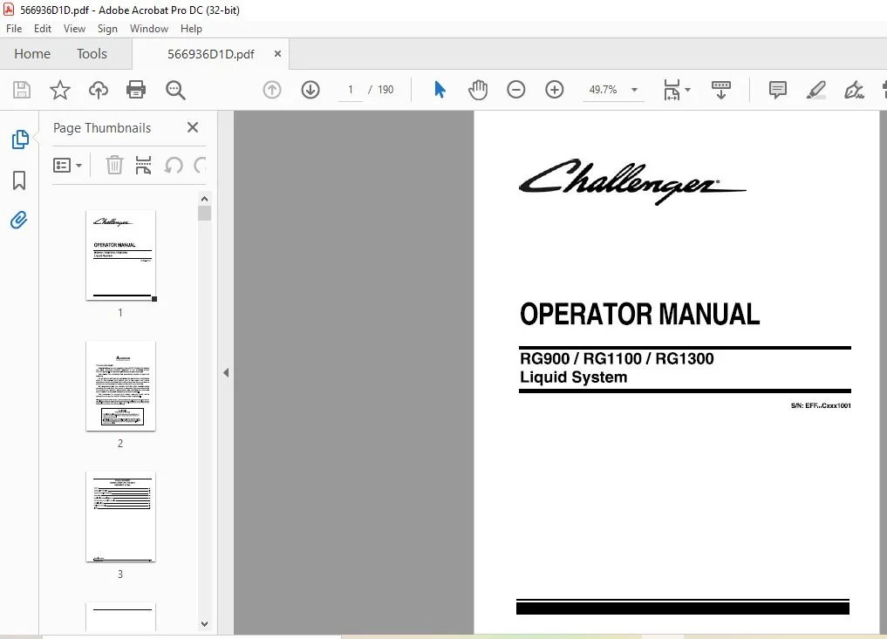Click the upload to cloud icon
887x639 pixels.
pos(99,90)
